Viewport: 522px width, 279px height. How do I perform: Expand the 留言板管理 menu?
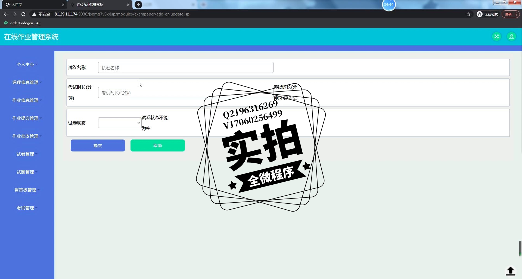(x=27, y=190)
